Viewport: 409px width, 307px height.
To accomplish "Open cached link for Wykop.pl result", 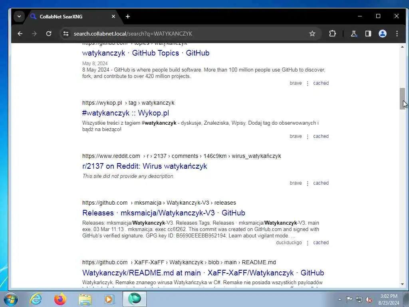I will pyautogui.click(x=321, y=136).
